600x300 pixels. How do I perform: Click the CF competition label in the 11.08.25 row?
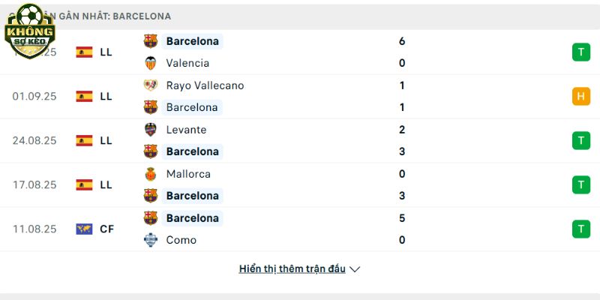106,229
